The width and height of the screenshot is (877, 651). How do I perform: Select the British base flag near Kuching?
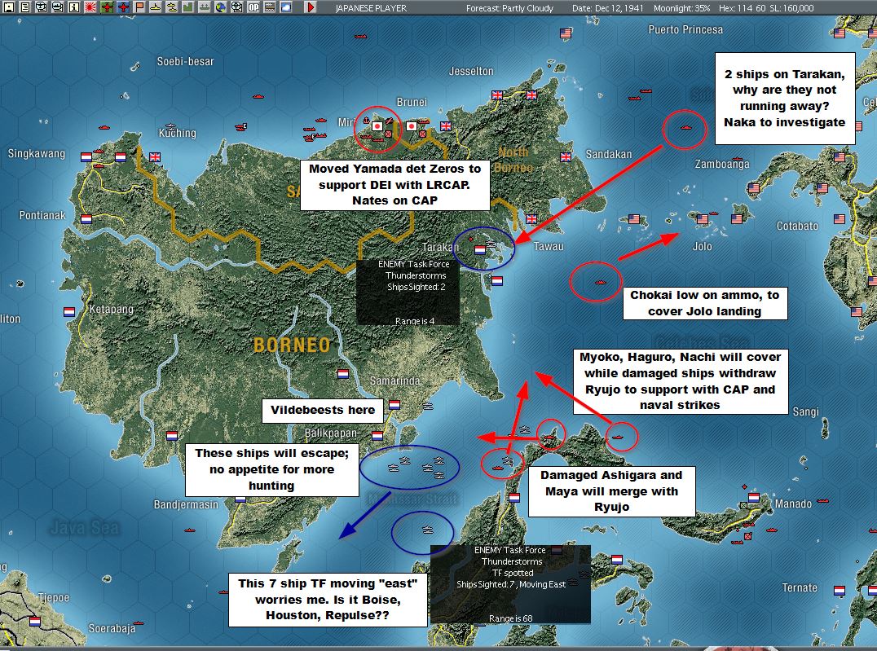155,157
